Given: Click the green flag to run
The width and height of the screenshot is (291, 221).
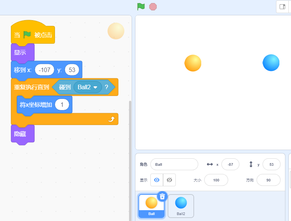Looking at the screenshot, I should (x=141, y=7).
